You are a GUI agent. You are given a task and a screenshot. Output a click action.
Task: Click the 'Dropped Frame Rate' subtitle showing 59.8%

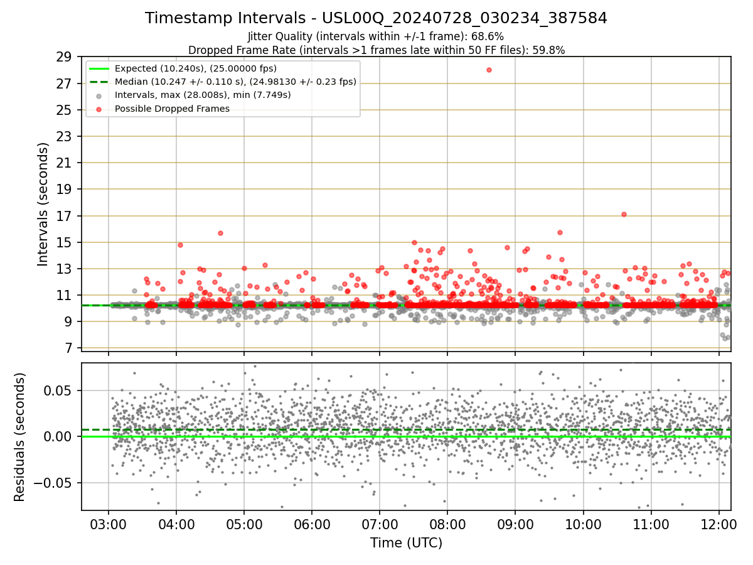click(x=376, y=50)
